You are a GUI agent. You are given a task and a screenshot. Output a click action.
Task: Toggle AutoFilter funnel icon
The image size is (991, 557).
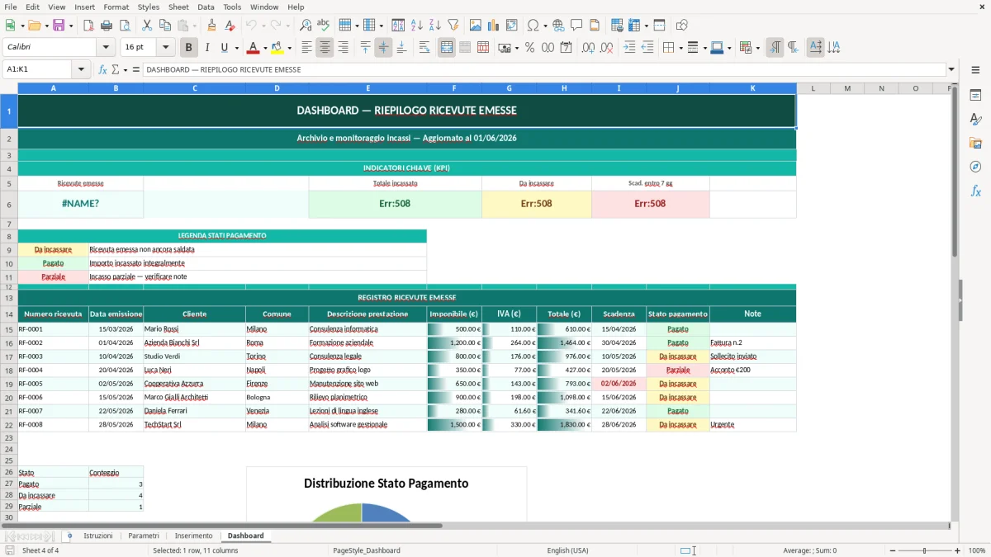(x=453, y=26)
